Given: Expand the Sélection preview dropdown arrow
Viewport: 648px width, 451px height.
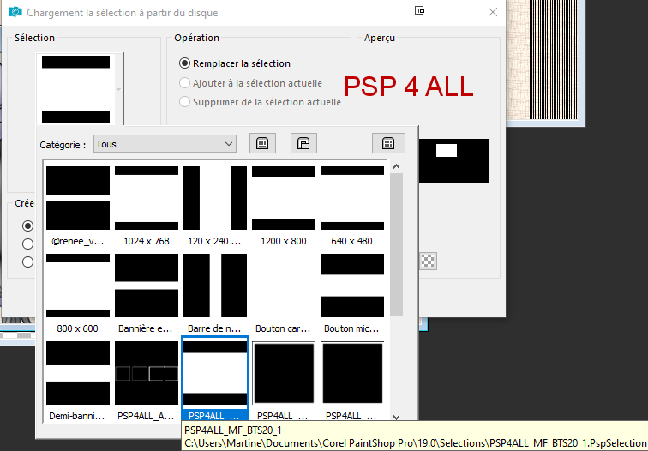Looking at the screenshot, I should (119, 89).
